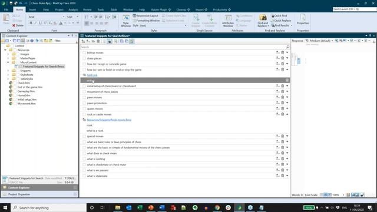Screen dimensions: 377x212
Task: Open Responsive Layout window
Action: 145,16
